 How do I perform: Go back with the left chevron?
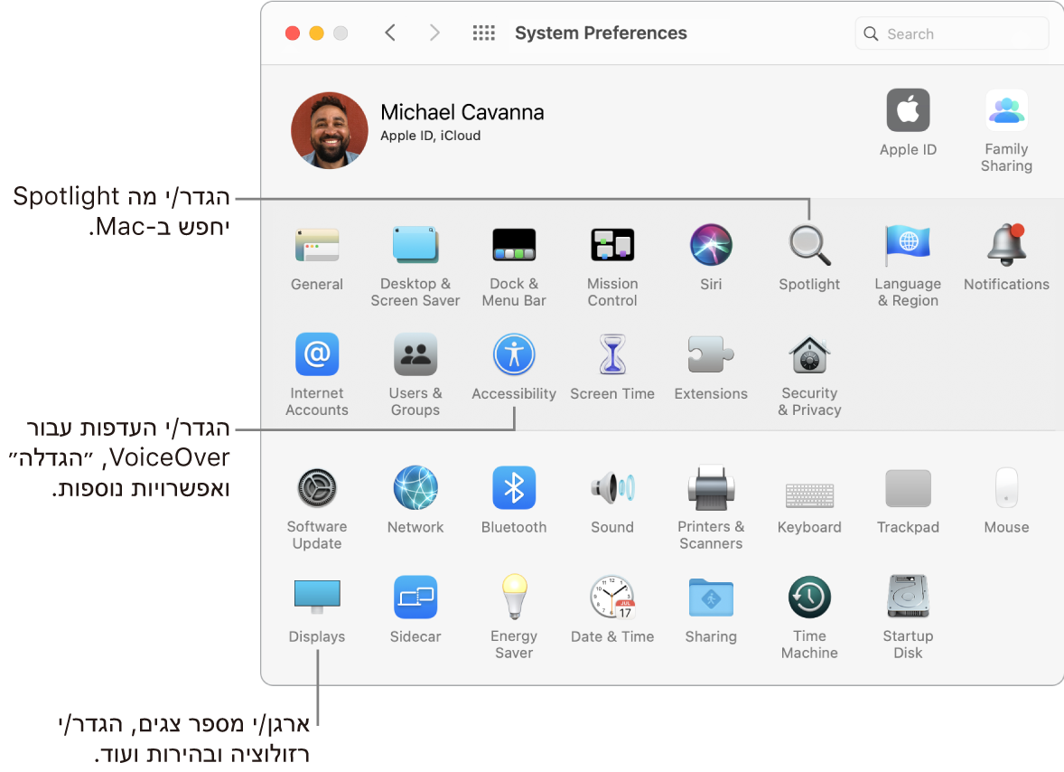(x=390, y=33)
